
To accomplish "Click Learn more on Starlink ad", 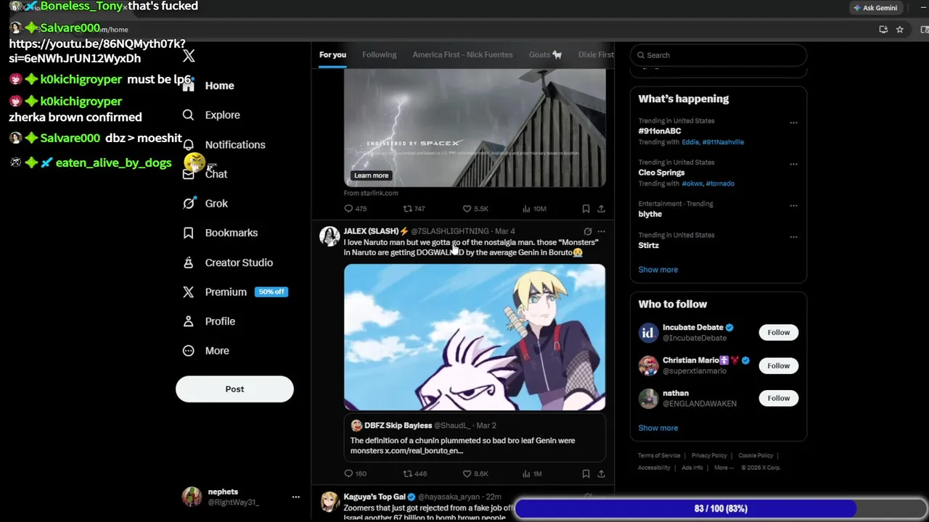I will (x=371, y=175).
